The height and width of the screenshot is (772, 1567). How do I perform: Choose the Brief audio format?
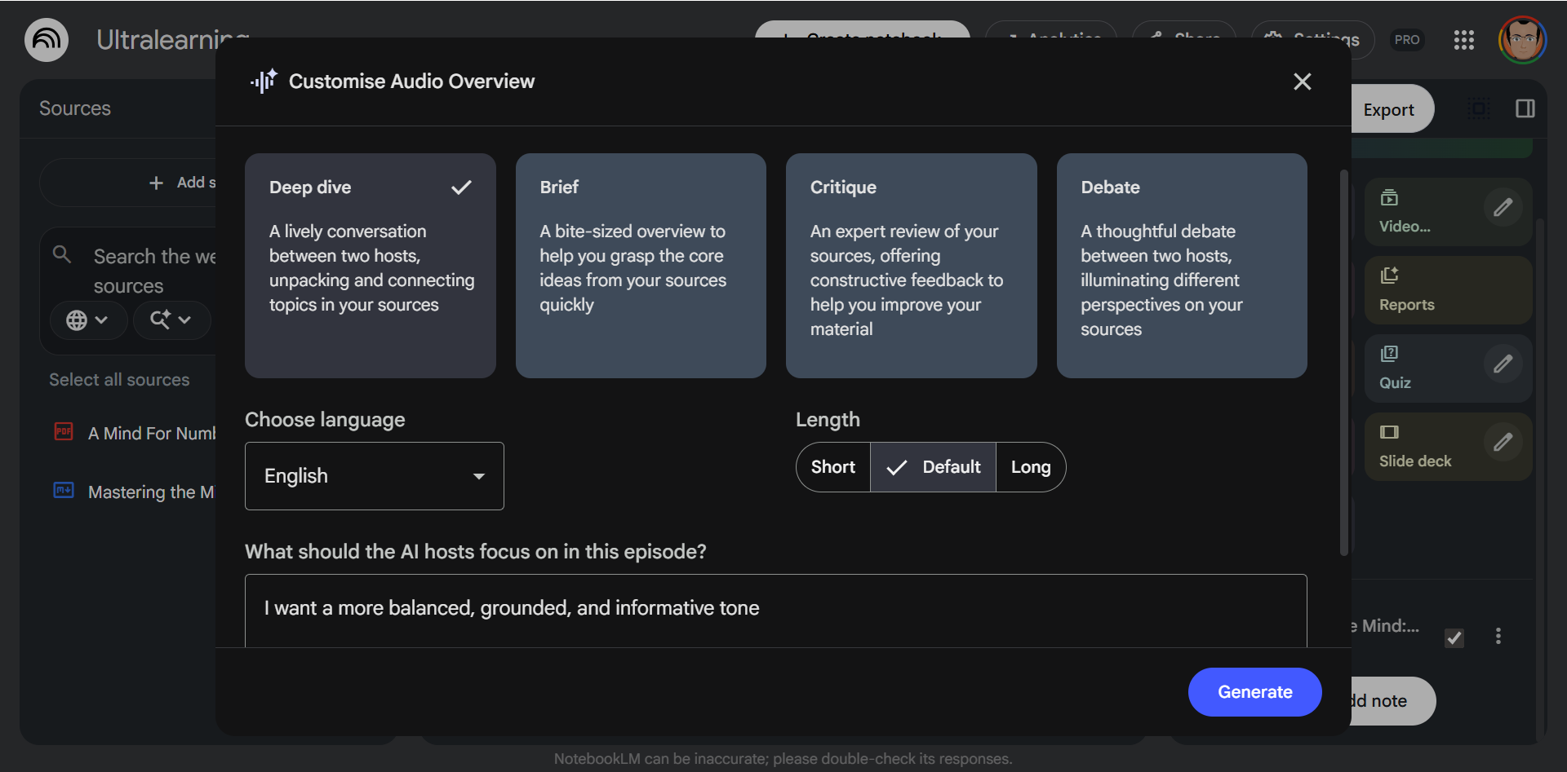point(640,265)
